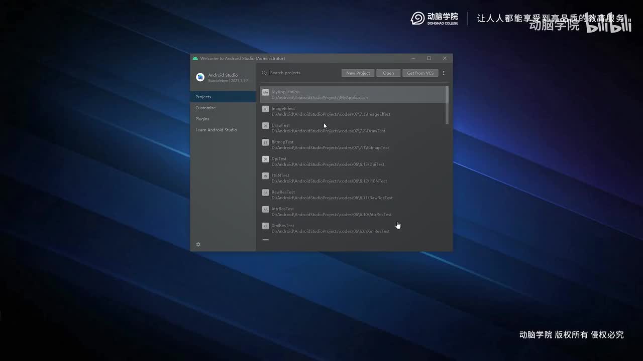643x361 pixels.
Task: Switch to the Customize tab
Action: pyautogui.click(x=223, y=108)
